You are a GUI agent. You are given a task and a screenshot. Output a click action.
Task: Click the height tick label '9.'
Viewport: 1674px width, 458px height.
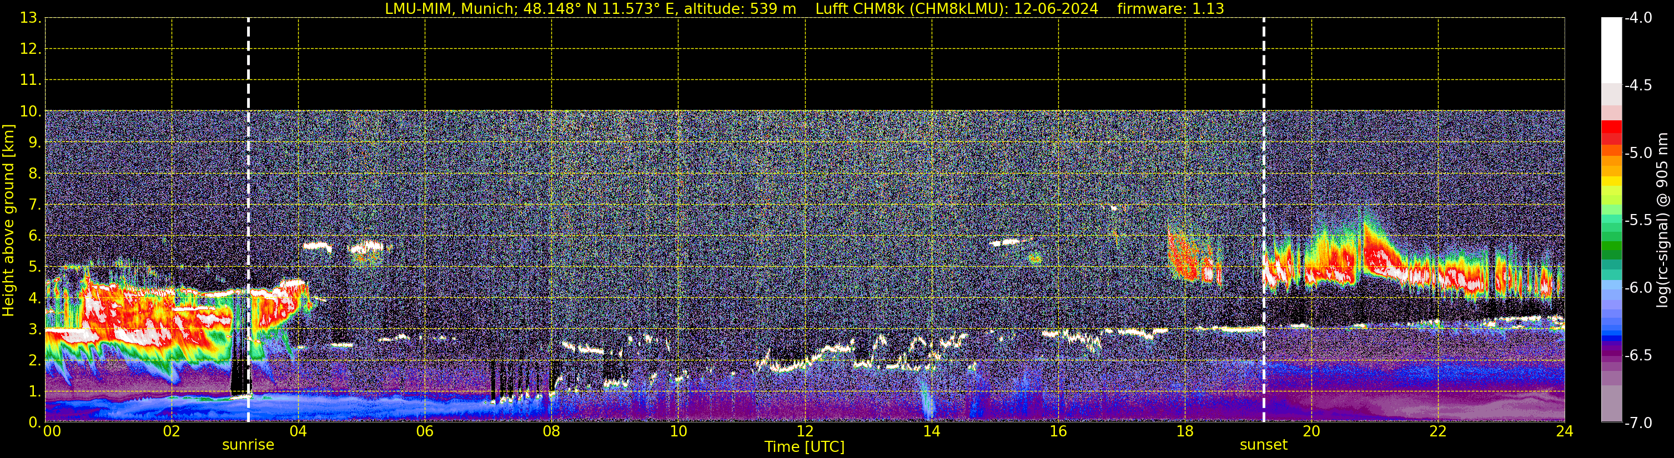click(34, 142)
